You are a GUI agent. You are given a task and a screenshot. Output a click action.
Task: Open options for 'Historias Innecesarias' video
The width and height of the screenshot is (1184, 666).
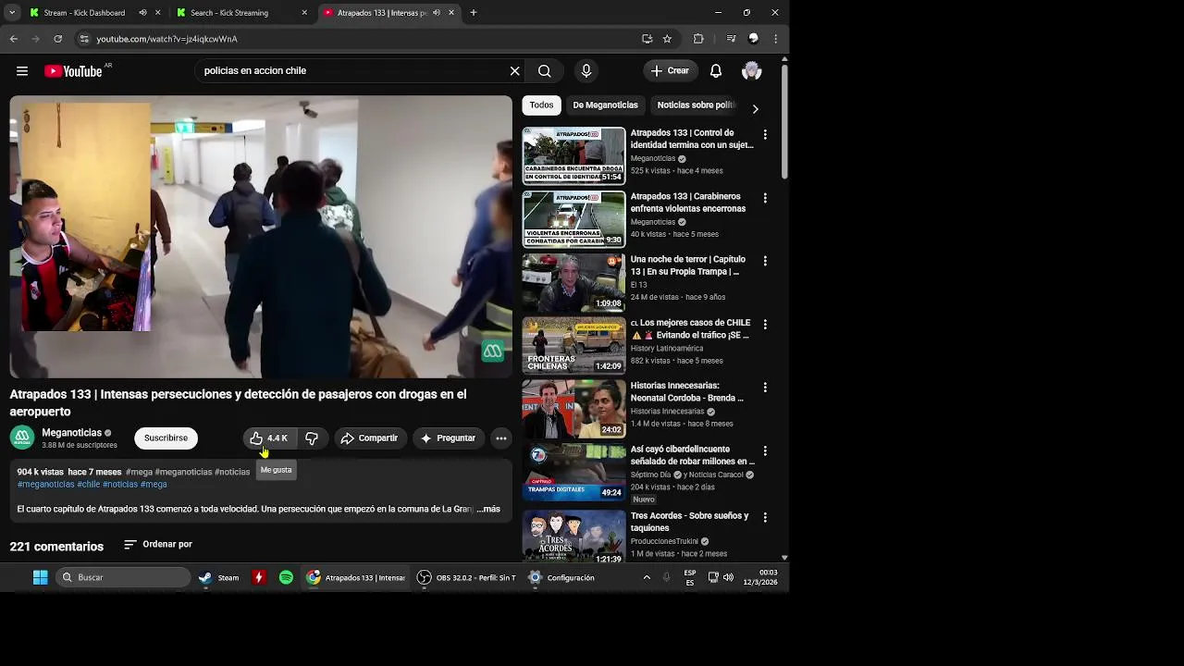(x=765, y=388)
